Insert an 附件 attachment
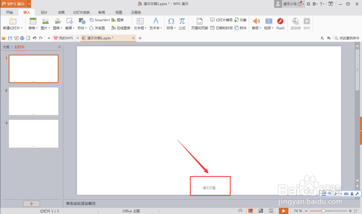The height and width of the screenshot is (214, 362). point(241,28)
